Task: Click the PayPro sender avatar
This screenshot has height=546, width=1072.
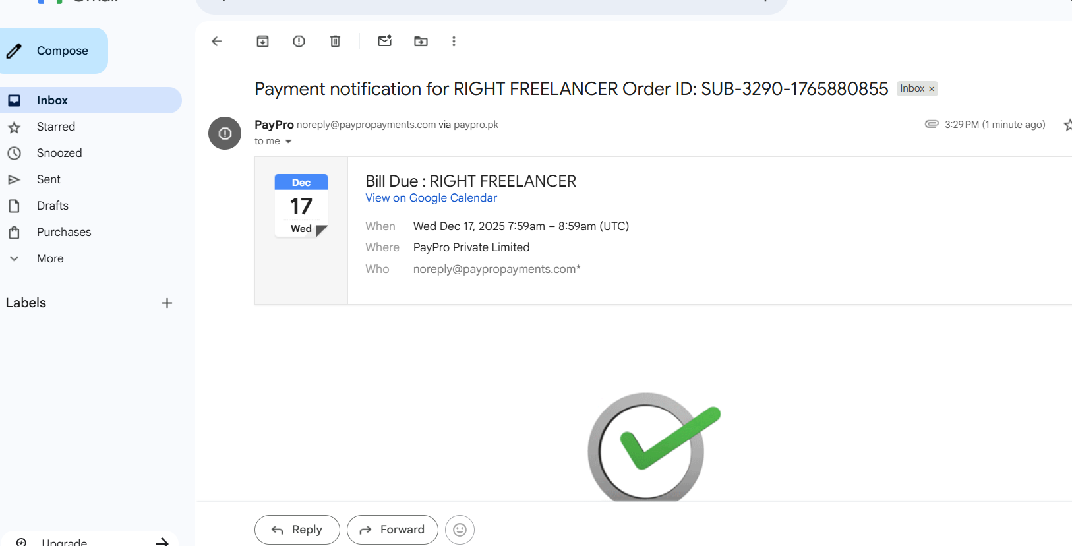Action: click(x=225, y=133)
